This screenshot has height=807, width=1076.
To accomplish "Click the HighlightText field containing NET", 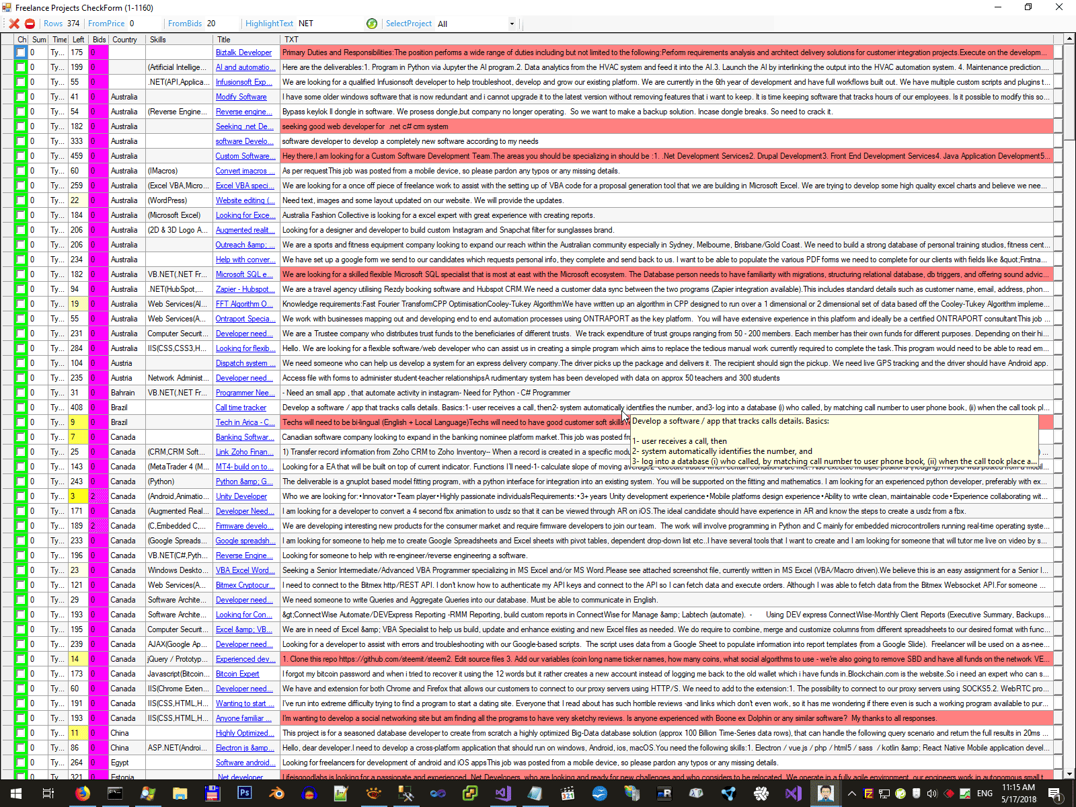I will click(329, 24).
